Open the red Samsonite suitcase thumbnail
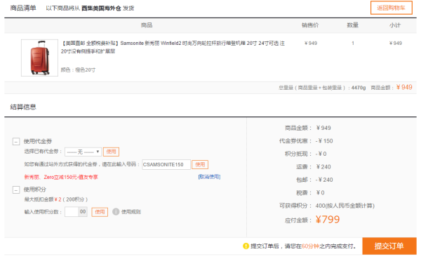This screenshot has width=421, height=259. tap(39, 58)
